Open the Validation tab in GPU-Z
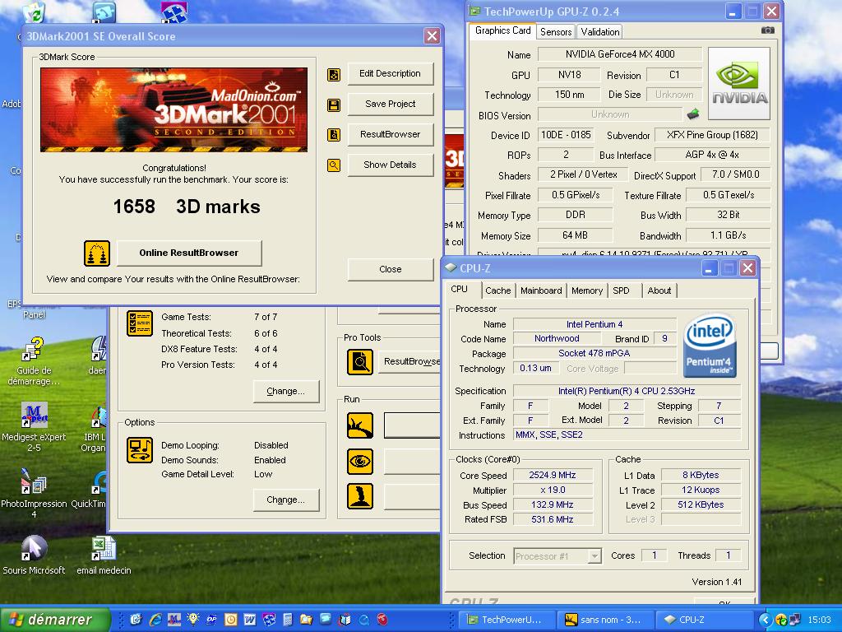Image resolution: width=842 pixels, height=632 pixels. point(599,32)
